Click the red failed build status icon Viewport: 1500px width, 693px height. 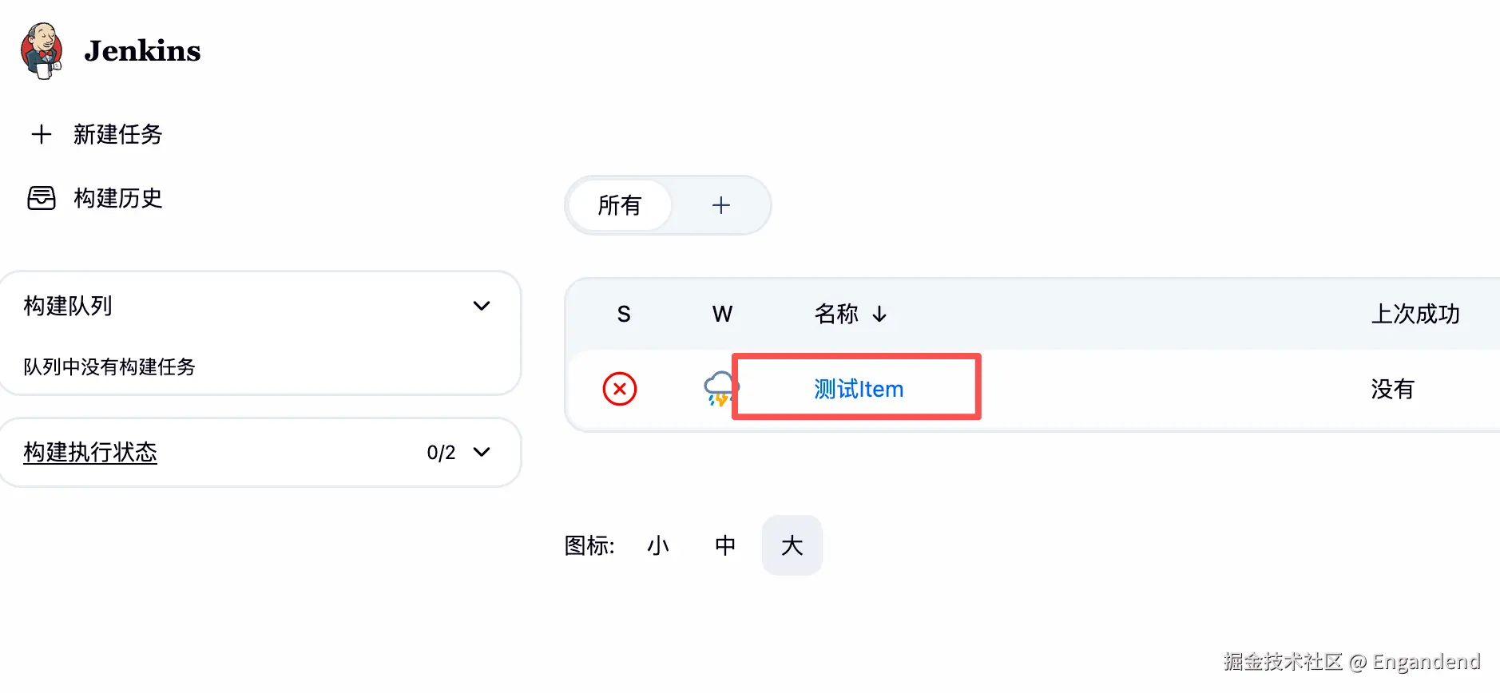[620, 390]
